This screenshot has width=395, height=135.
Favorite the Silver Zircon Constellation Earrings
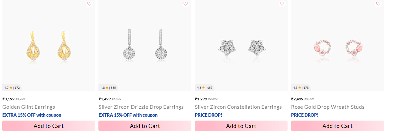(x=282, y=4)
